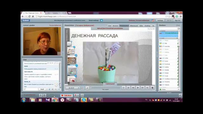This screenshot has height=114, width=203.
Task: Jump to the last slide
Action: coord(147,88)
